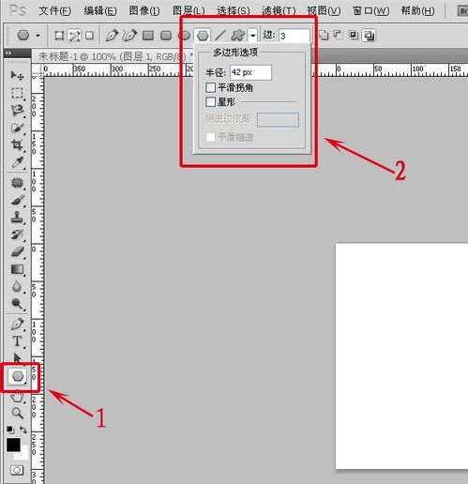Select the Polygon shape tool in toolbox
The image size is (468, 484).
(x=18, y=376)
